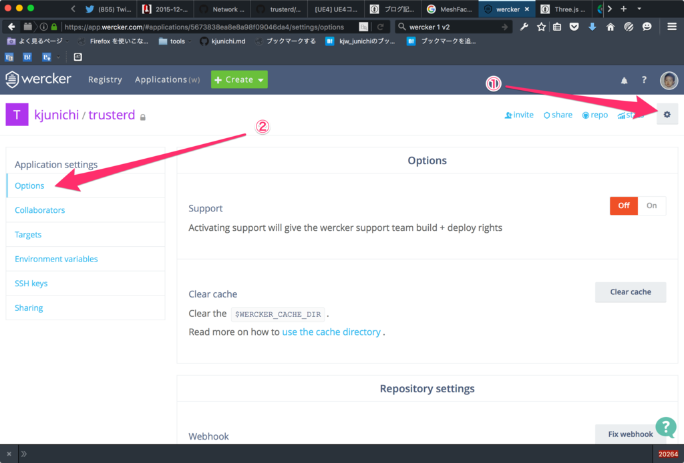Close the wercker tab

click(x=527, y=9)
